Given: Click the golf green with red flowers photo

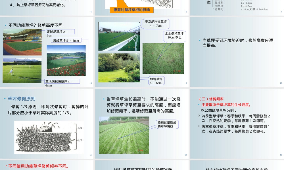Looking at the screenshot, I should (66, 61).
